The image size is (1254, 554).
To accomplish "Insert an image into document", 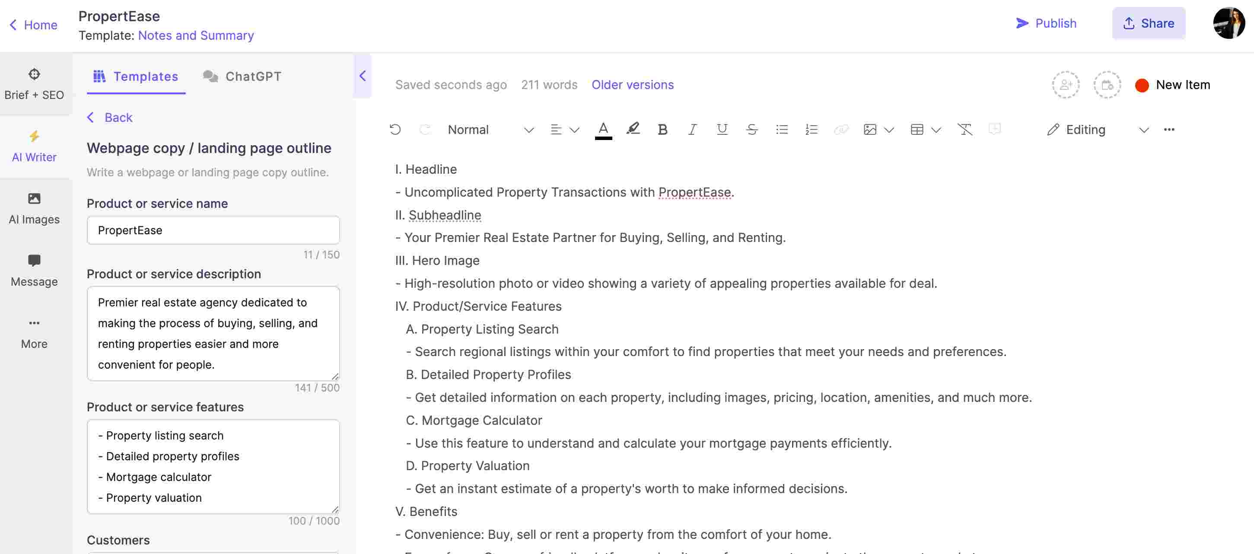I will 870,129.
